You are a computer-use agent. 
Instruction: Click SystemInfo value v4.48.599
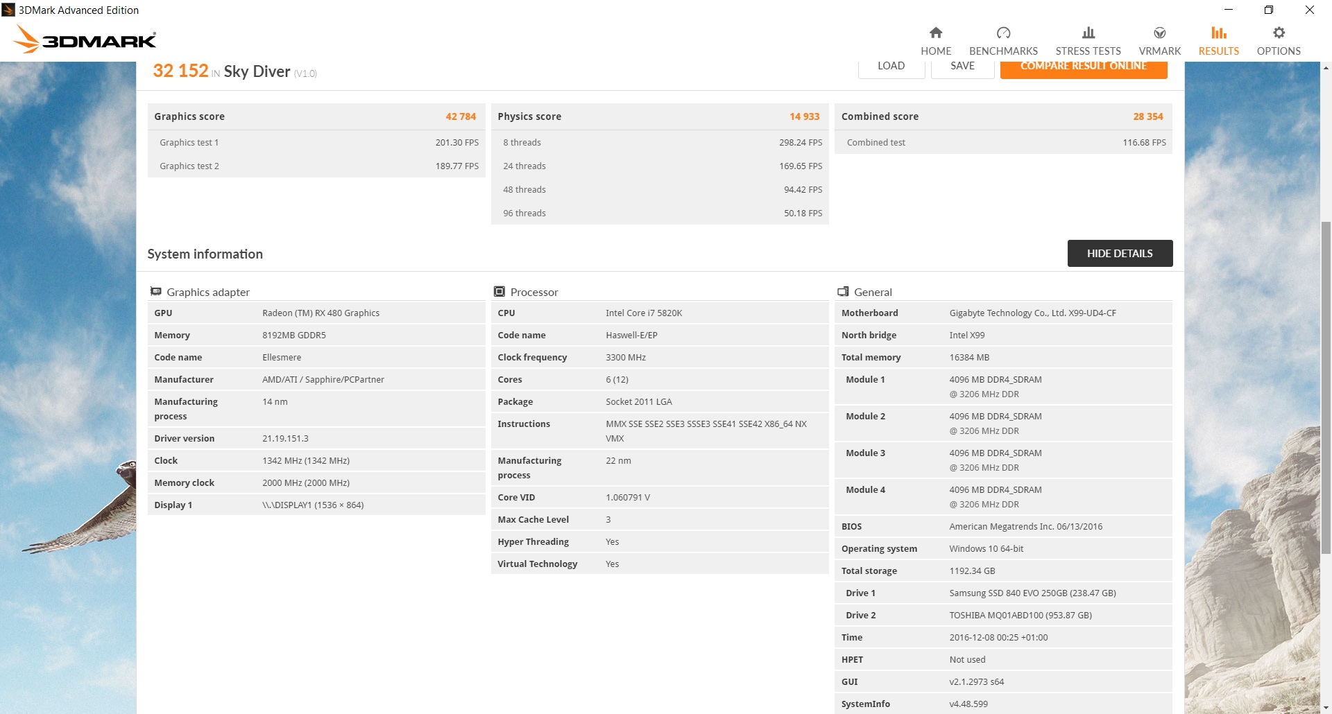[x=968, y=704]
